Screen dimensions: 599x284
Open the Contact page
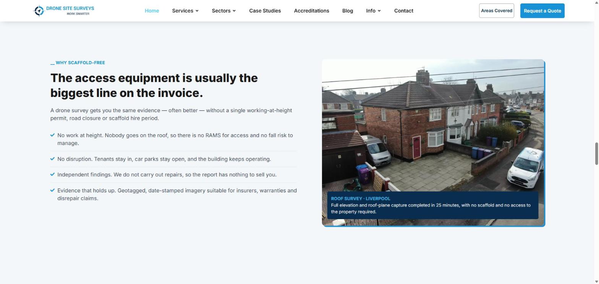pos(403,11)
